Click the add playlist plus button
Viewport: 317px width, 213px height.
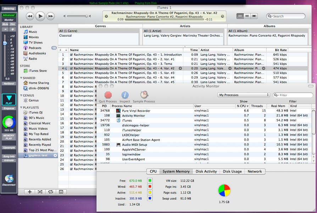coord(30,192)
